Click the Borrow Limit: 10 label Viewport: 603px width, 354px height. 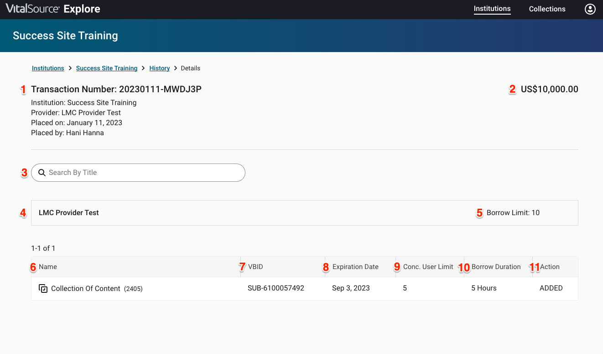[513, 213]
